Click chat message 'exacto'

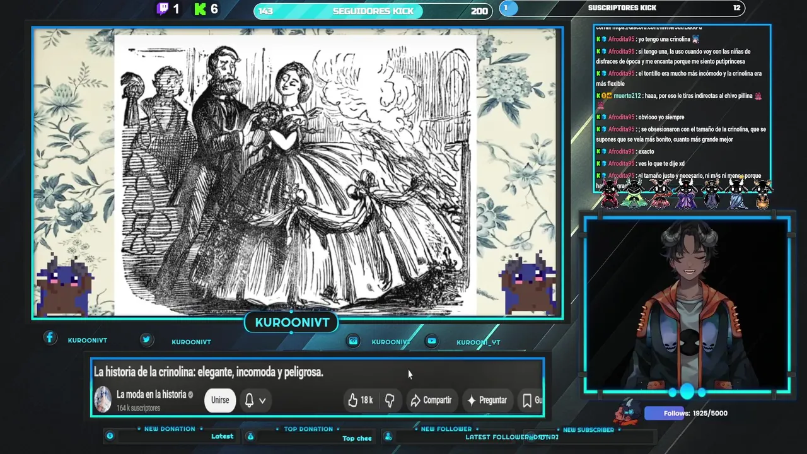[x=625, y=151]
